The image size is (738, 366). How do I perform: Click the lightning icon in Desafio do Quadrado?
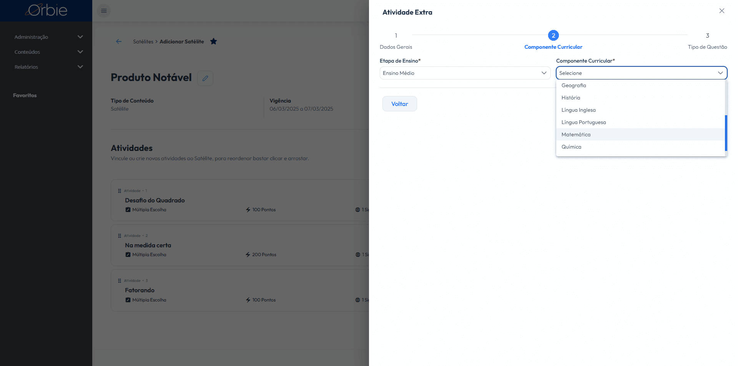pyautogui.click(x=248, y=210)
